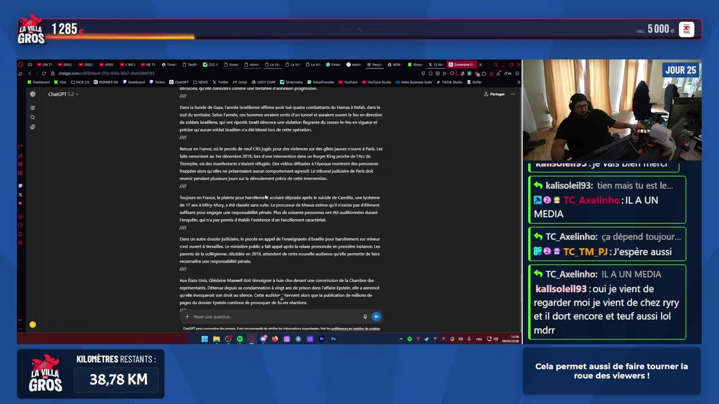Click the FRA keyboard language indicator
This screenshot has width=719, height=404.
point(479,339)
